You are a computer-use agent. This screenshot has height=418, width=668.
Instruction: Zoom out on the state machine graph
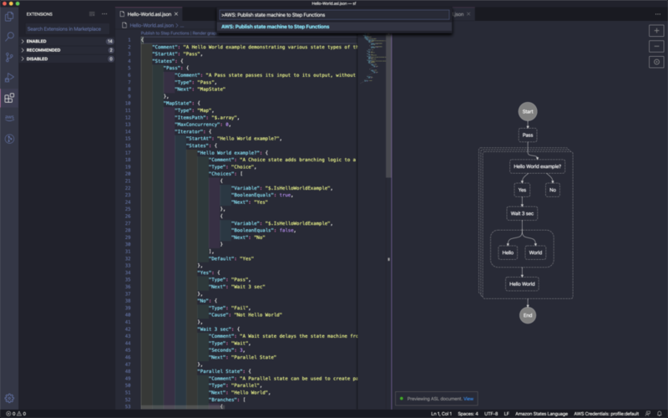656,46
